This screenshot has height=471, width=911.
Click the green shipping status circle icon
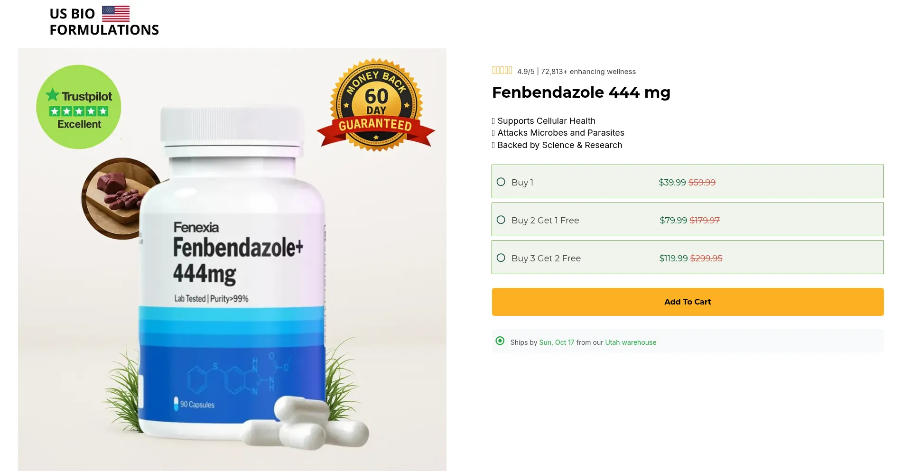(x=500, y=341)
